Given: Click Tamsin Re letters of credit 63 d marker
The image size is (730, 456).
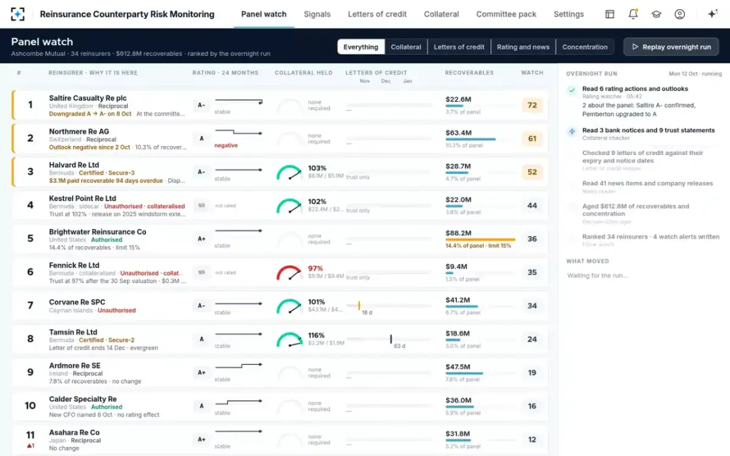Looking at the screenshot, I should [x=391, y=339].
